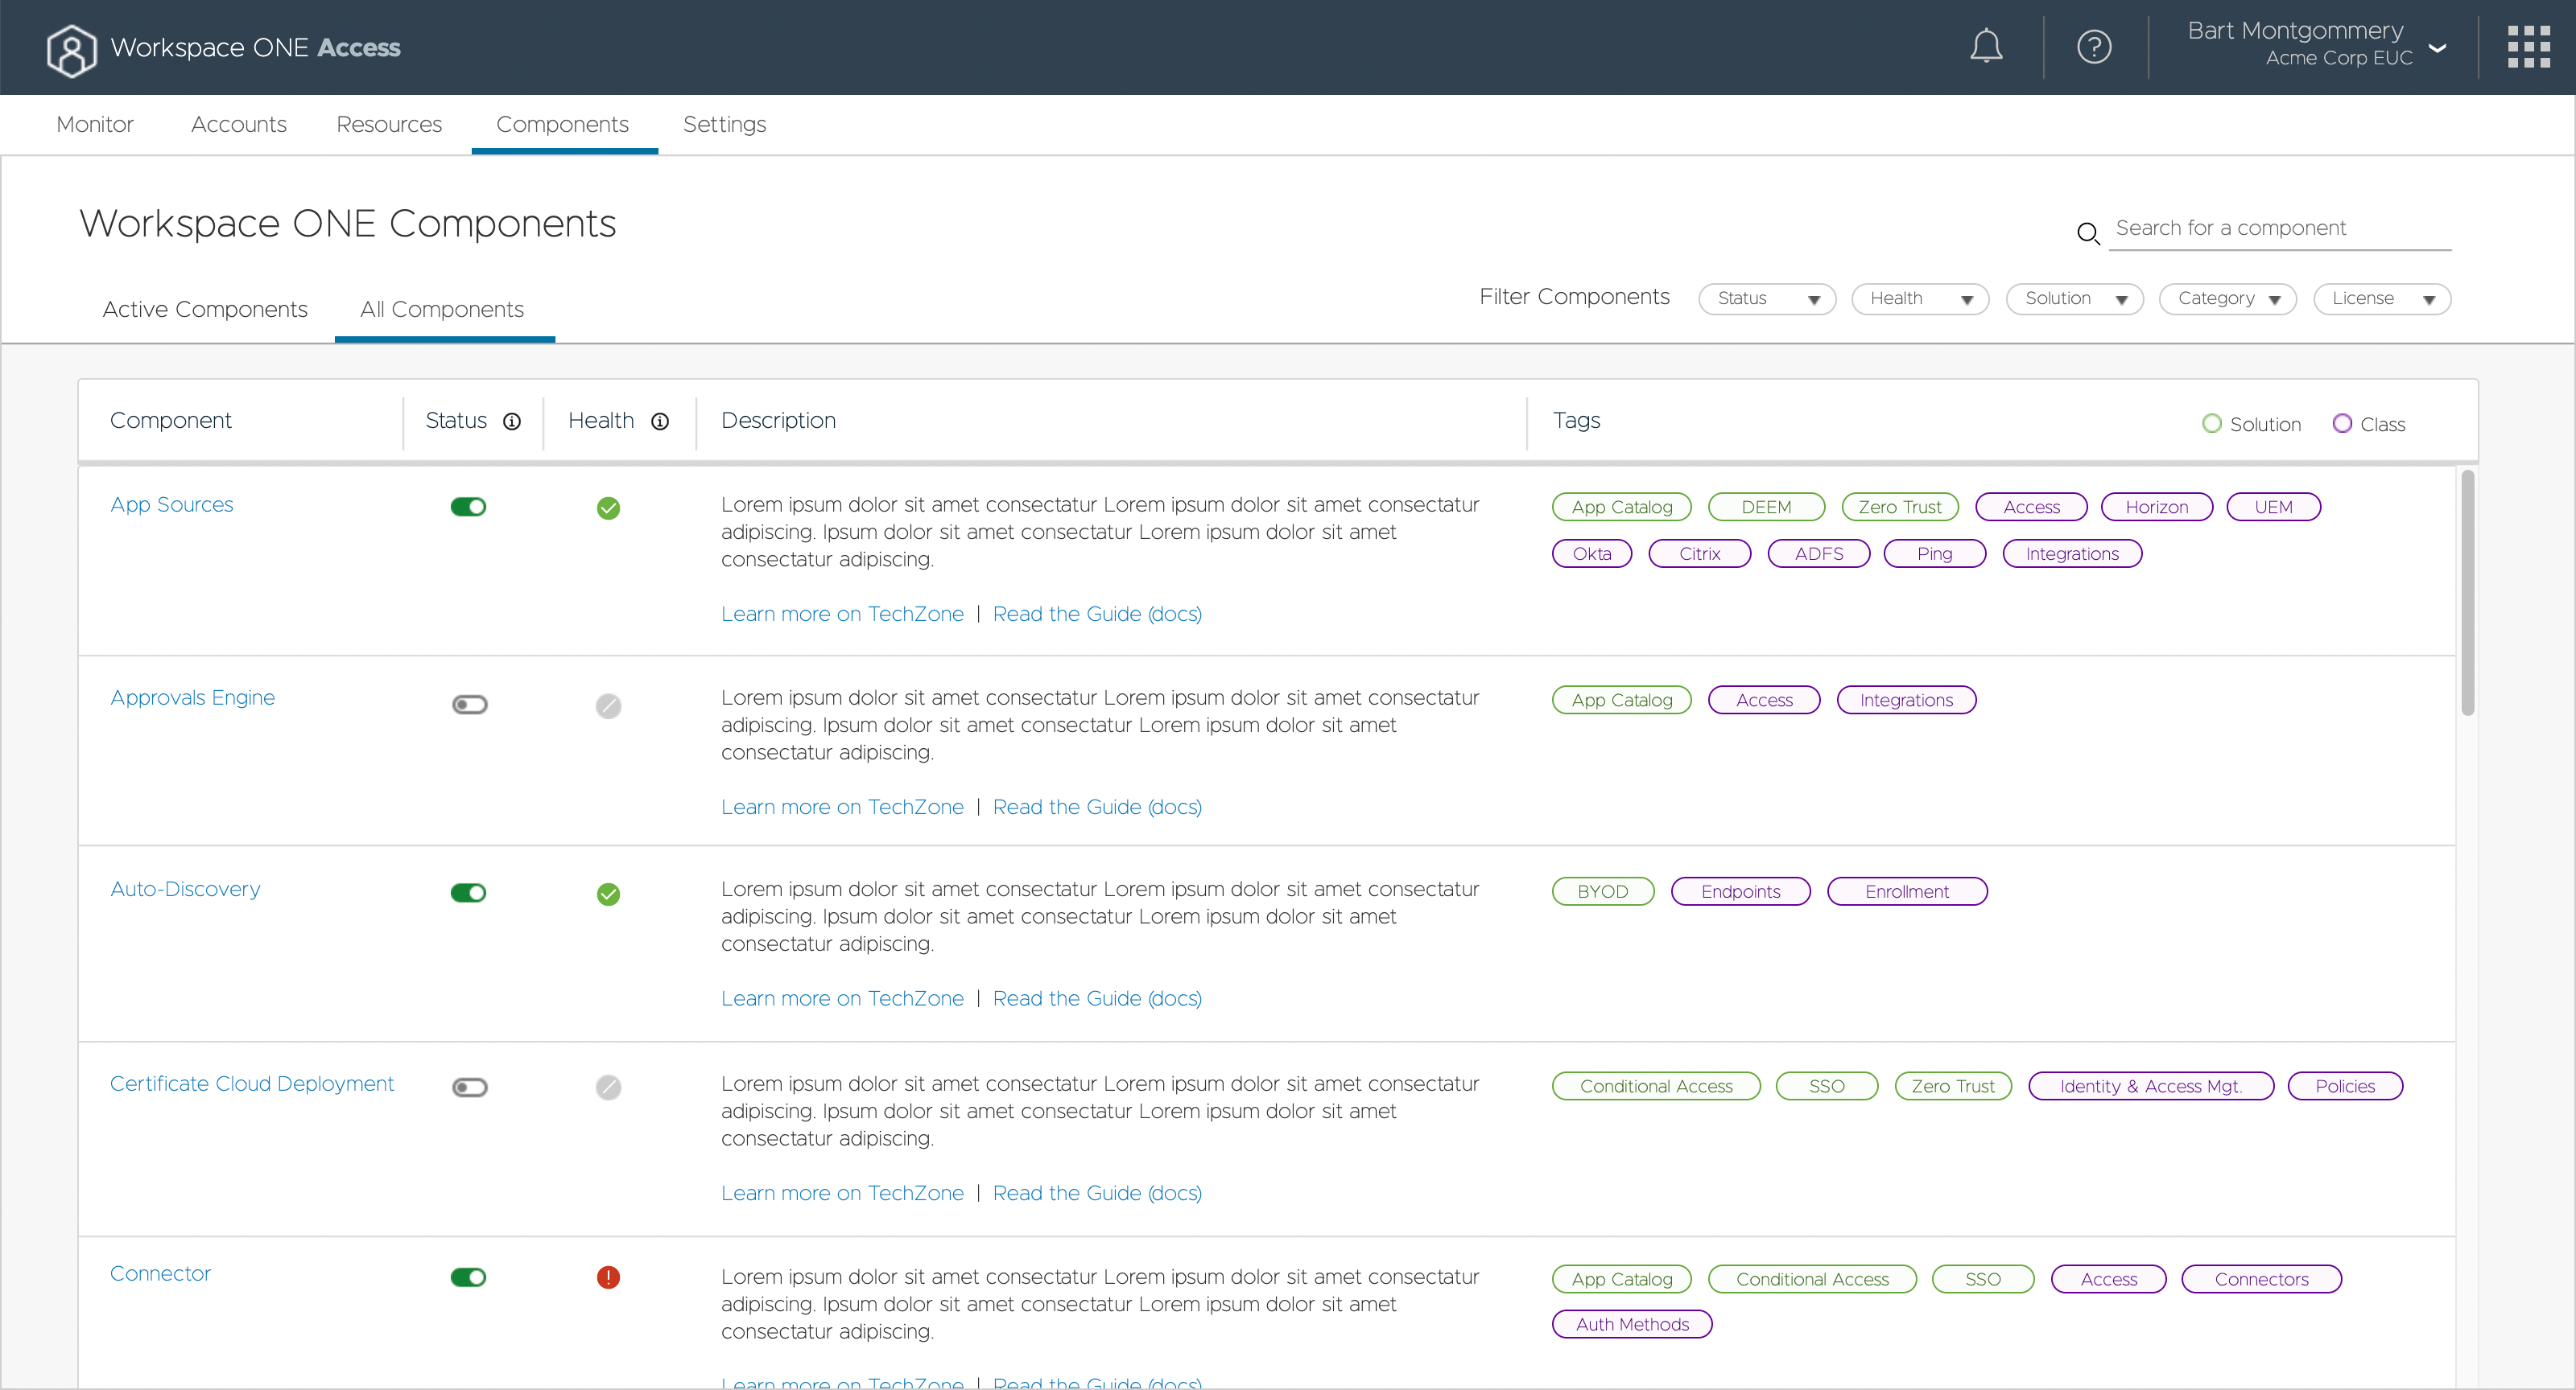Open the Category filter dropdown
Screen dimensions: 2576x1390
[x=2227, y=298]
